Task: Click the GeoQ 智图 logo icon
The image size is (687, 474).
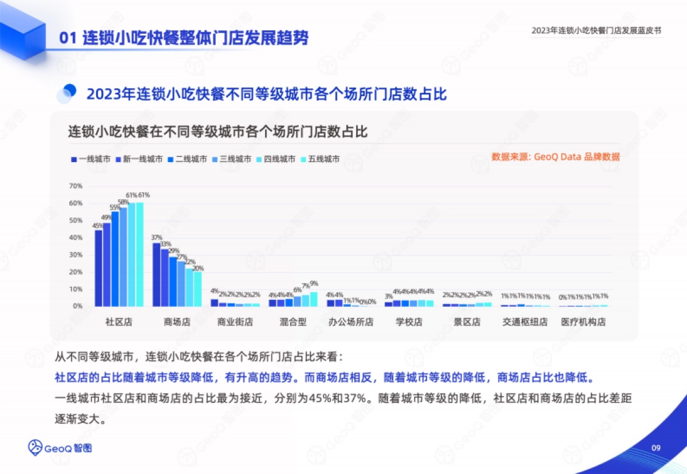Action: 36,447
